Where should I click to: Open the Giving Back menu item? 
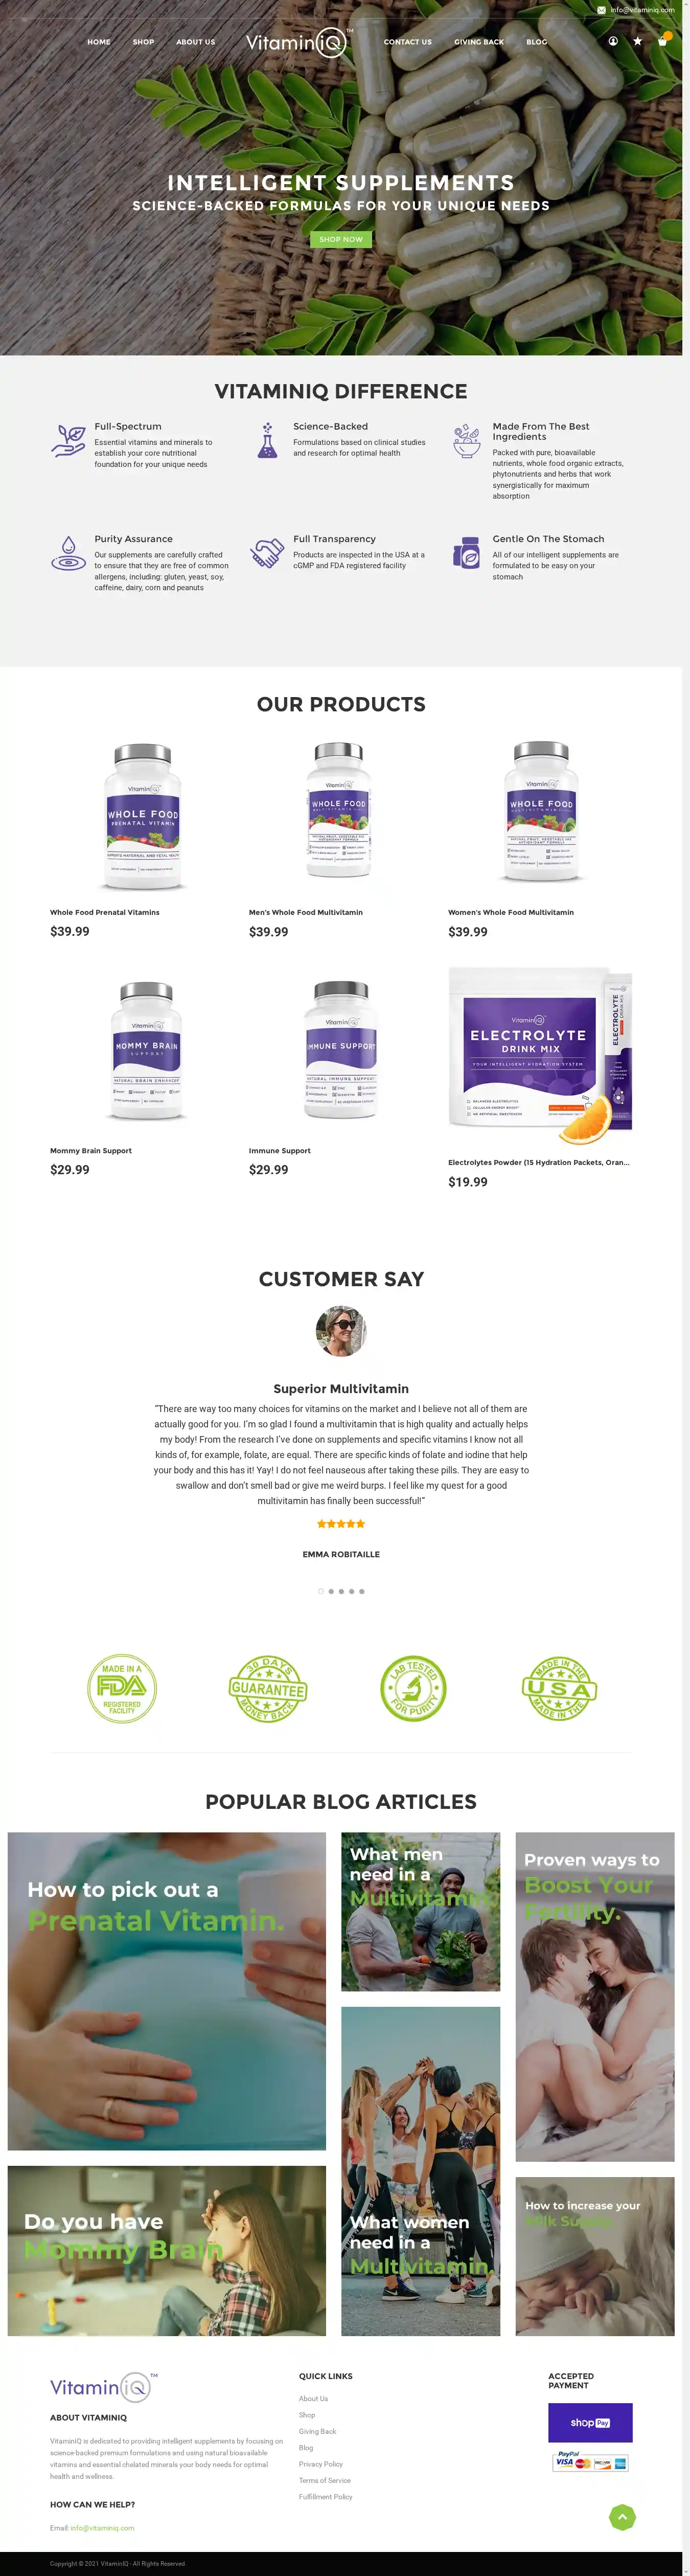[x=479, y=42]
